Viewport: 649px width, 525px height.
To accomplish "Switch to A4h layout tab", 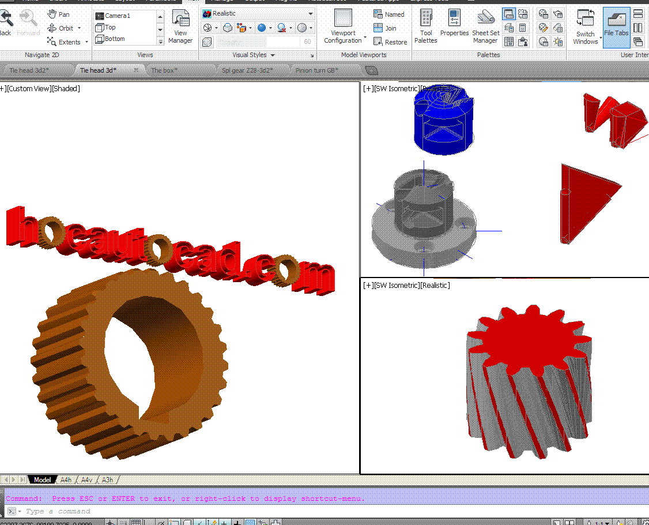I will point(66,480).
